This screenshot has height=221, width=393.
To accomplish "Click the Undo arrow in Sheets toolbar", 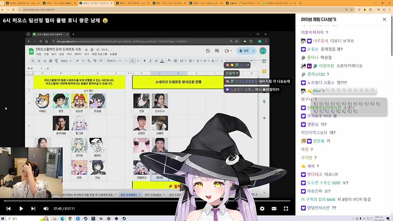I will coord(39,61).
